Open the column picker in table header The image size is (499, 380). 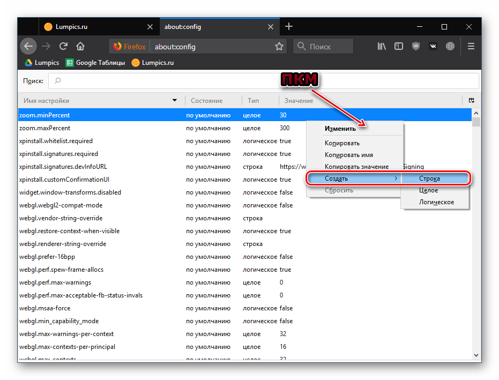471,100
